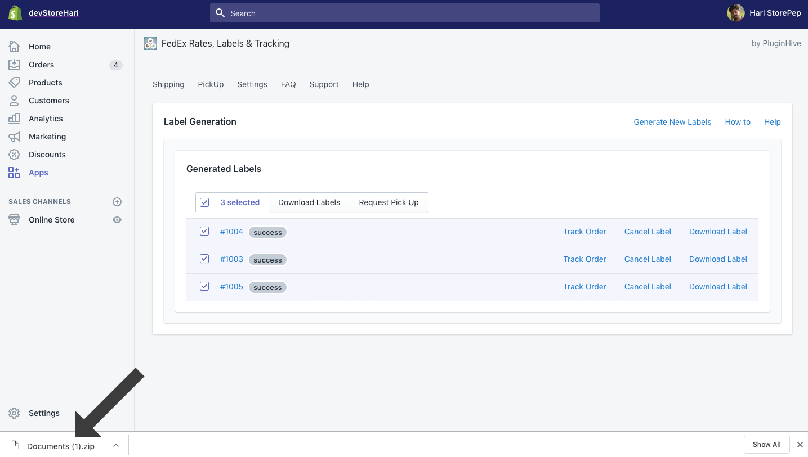The width and height of the screenshot is (808, 457).
Task: Track Order for #1005
Action: (584, 287)
